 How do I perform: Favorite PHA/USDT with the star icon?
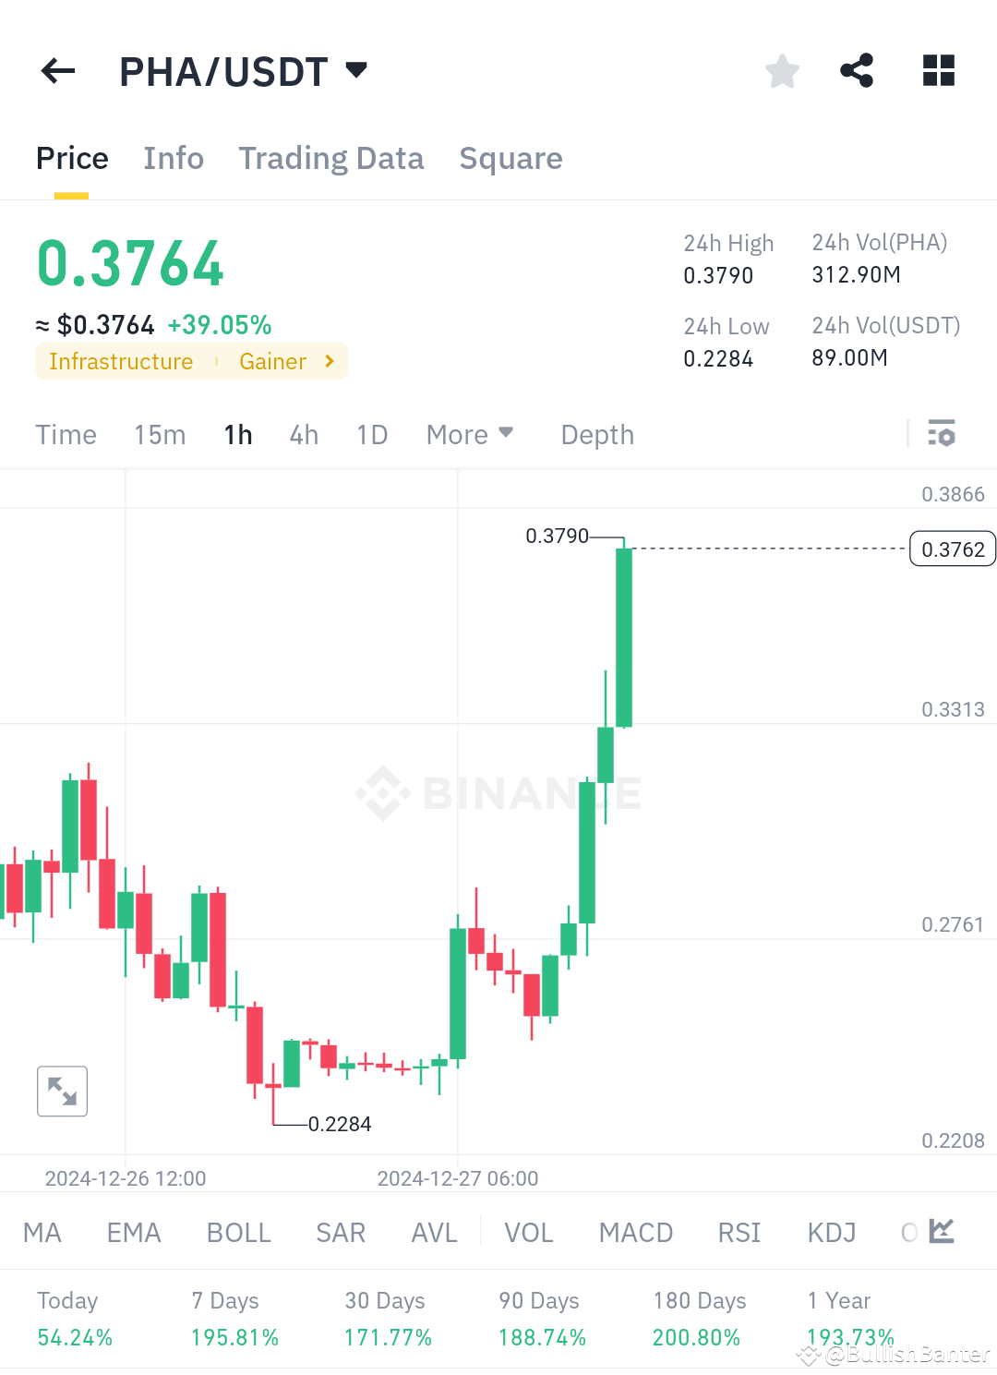click(x=782, y=70)
